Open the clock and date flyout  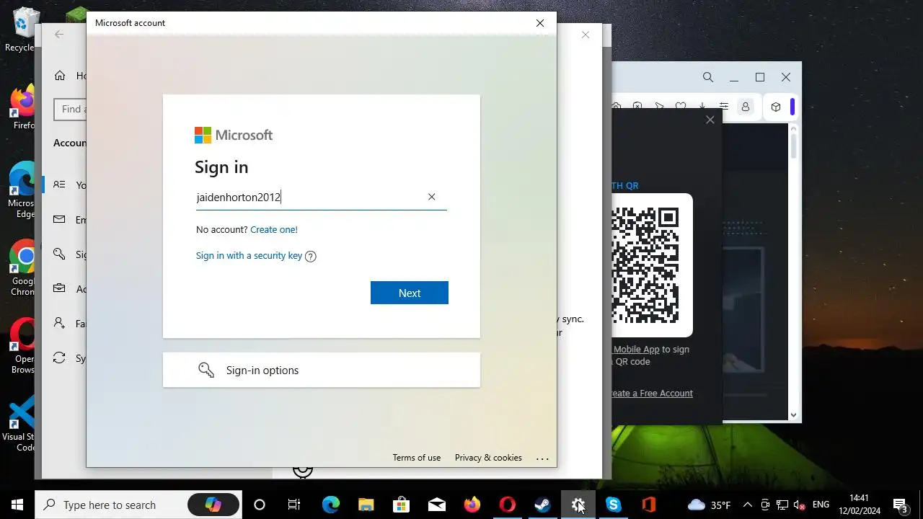click(860, 505)
